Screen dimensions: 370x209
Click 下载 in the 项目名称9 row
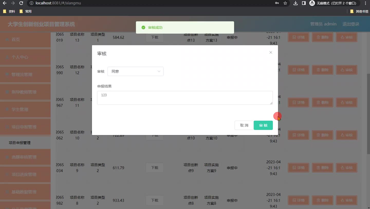pyautogui.click(x=155, y=168)
